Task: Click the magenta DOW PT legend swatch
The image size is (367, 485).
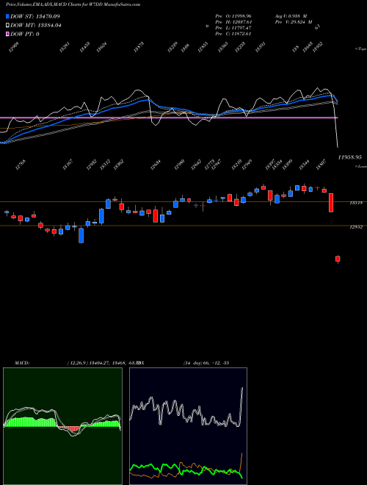Action: tap(7, 34)
